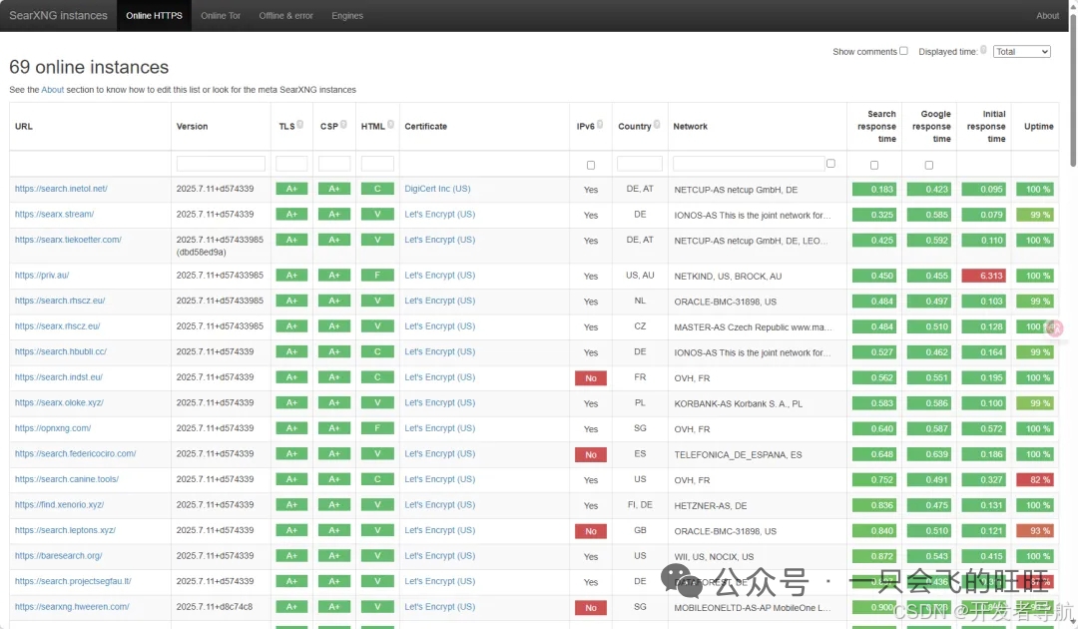Open https://search.projectsegfau.lt/ instance

pos(73,581)
